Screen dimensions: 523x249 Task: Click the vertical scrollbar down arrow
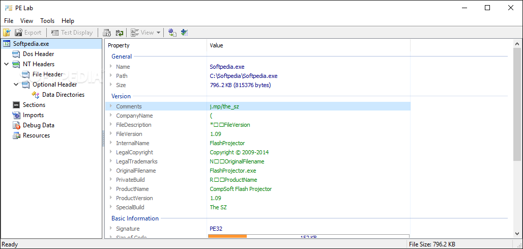pos(517,234)
